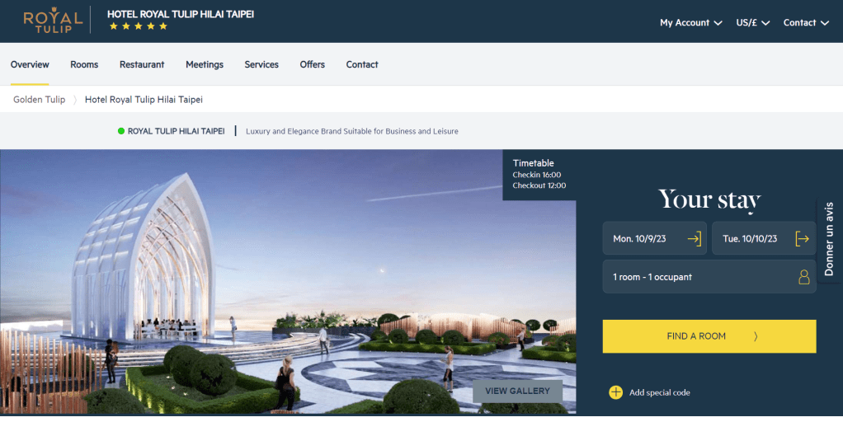Click the FIND A ROOM button
Image resolution: width=843 pixels, height=422 pixels.
point(709,336)
